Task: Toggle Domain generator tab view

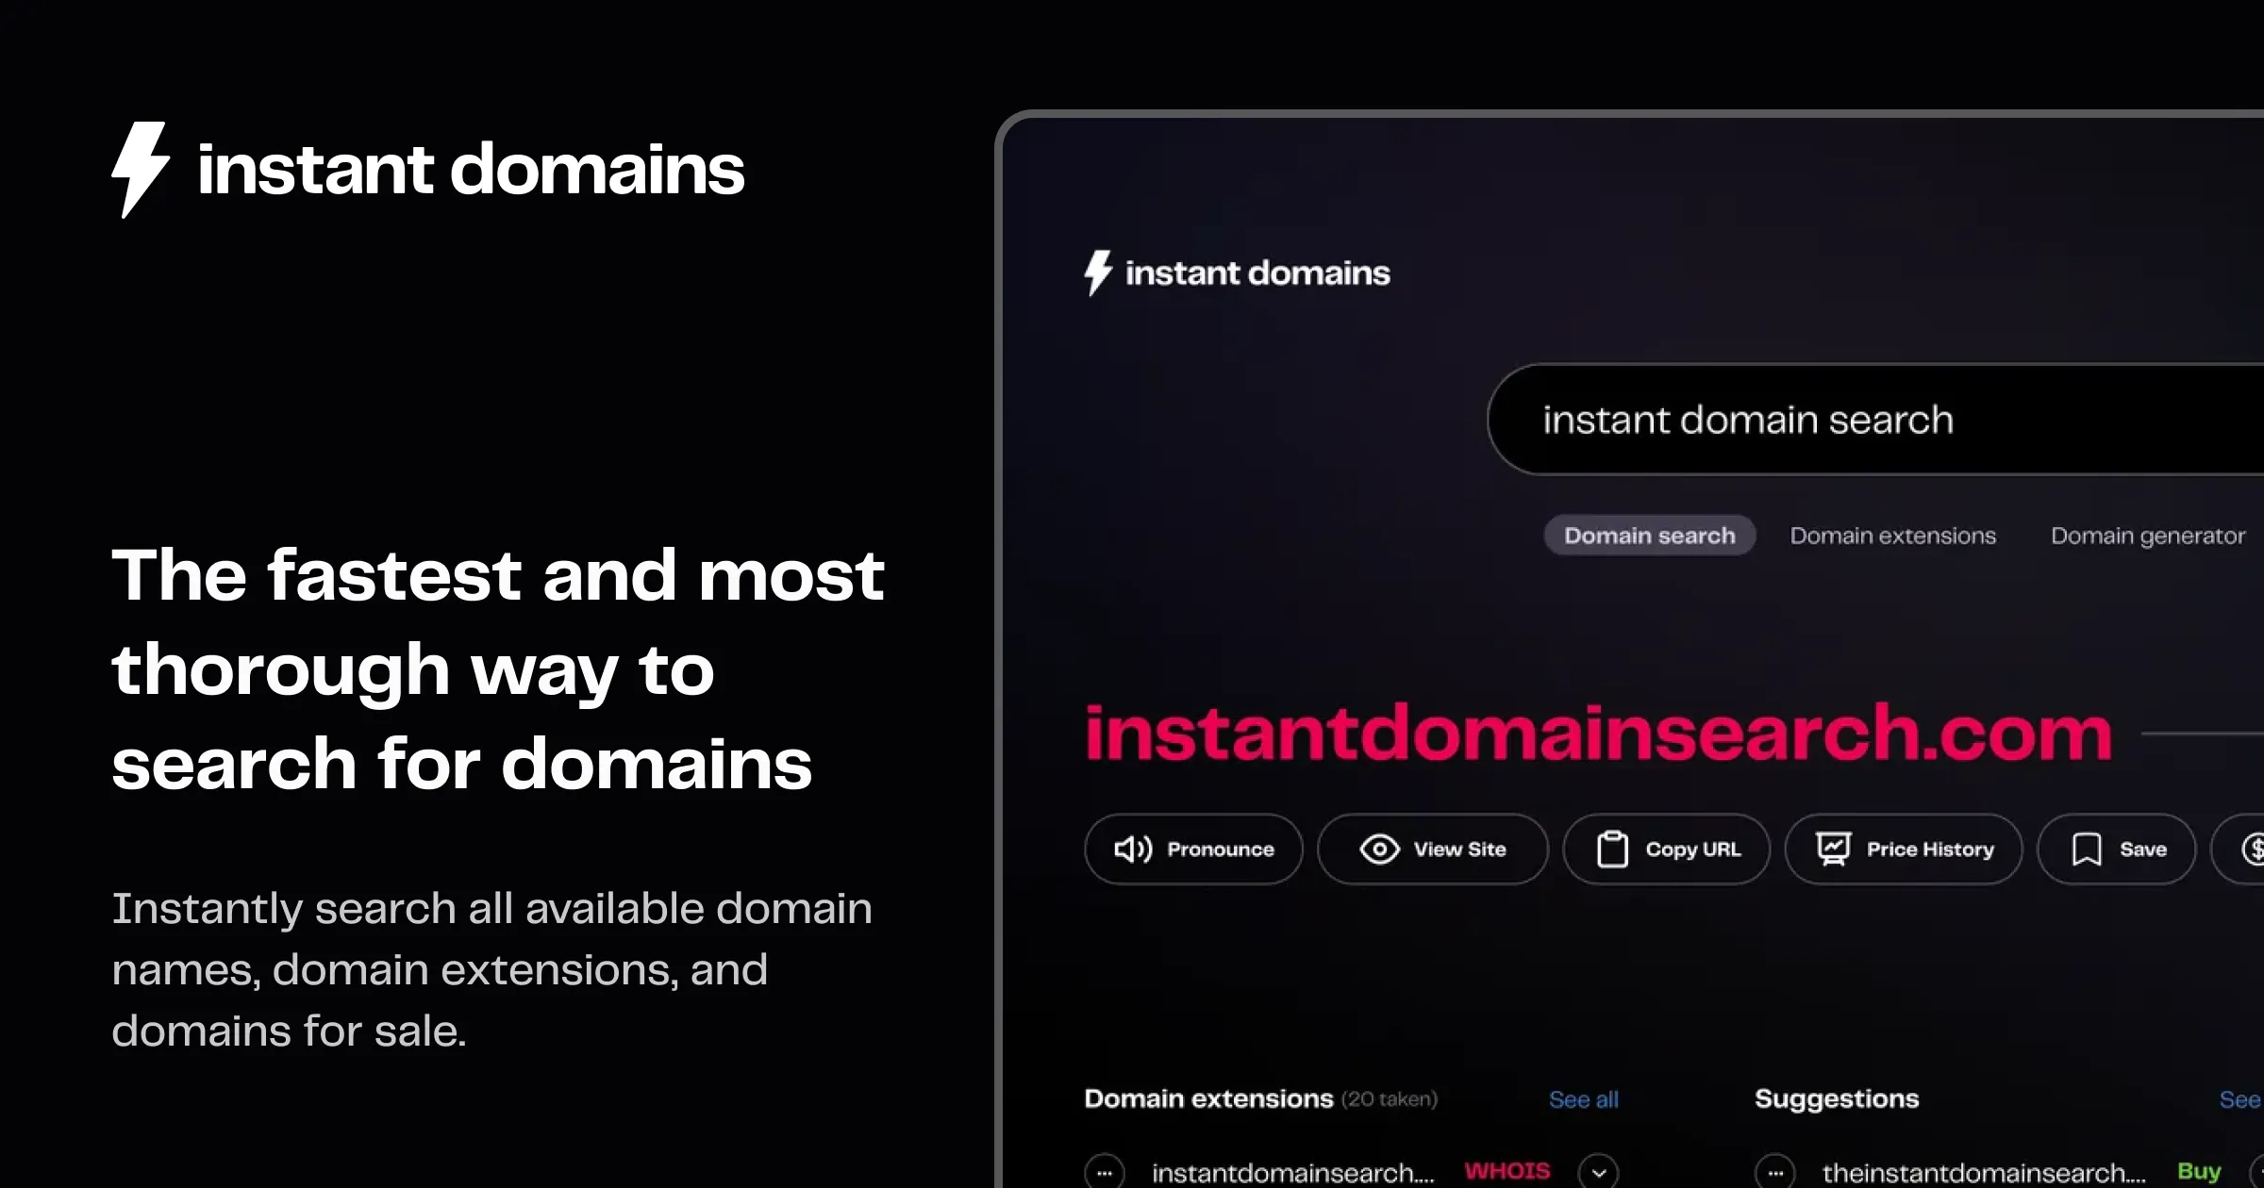Action: 2147,535
